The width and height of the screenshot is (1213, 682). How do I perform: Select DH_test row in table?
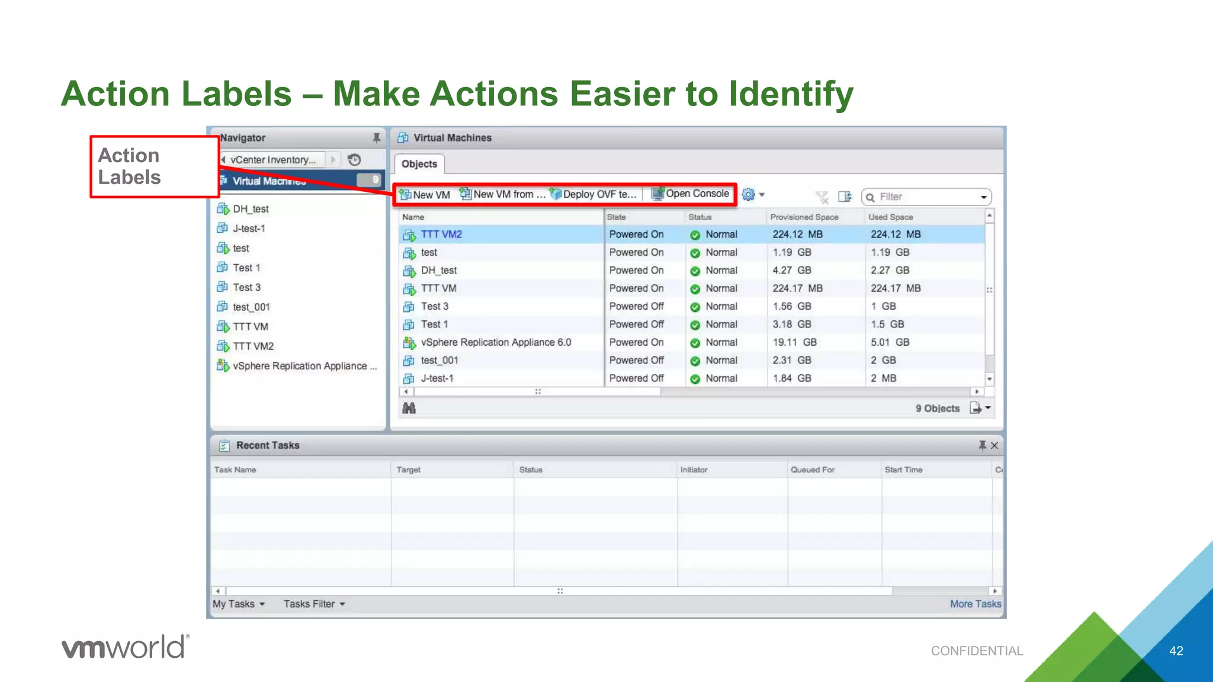tap(692, 271)
